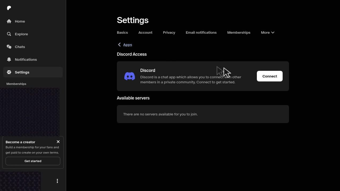Switch to the Privacy tab
Screen dimensions: 340x191
(x=169, y=32)
